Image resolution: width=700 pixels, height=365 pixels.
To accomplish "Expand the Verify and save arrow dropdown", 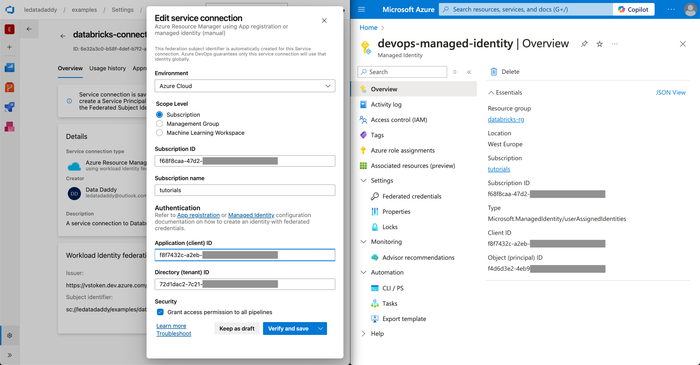I will [321, 328].
